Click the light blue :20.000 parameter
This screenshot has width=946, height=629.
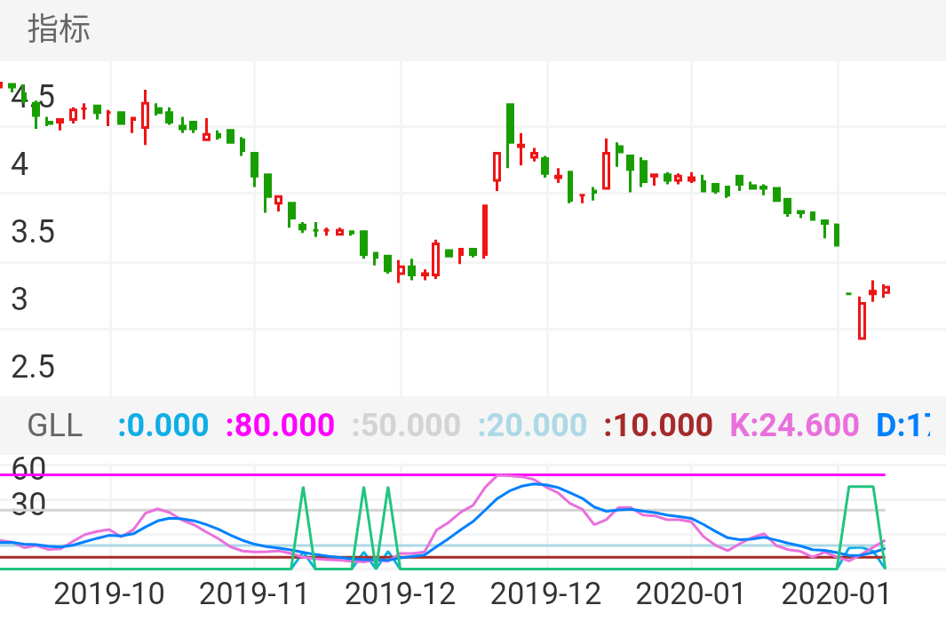click(x=532, y=426)
